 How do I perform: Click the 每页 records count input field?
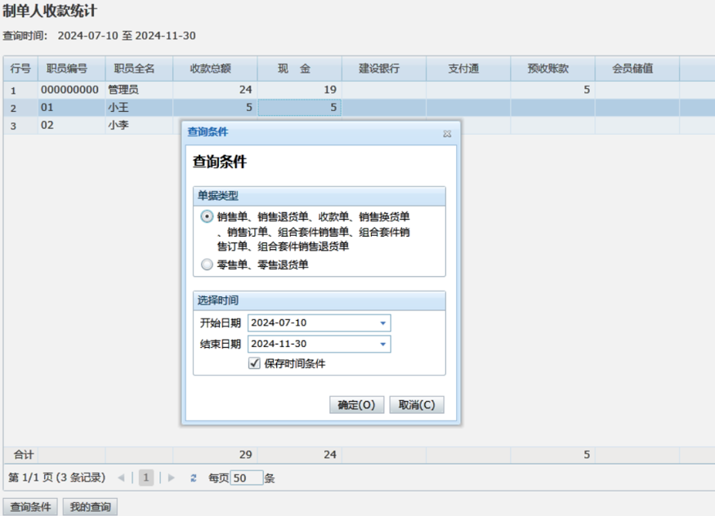tap(247, 478)
